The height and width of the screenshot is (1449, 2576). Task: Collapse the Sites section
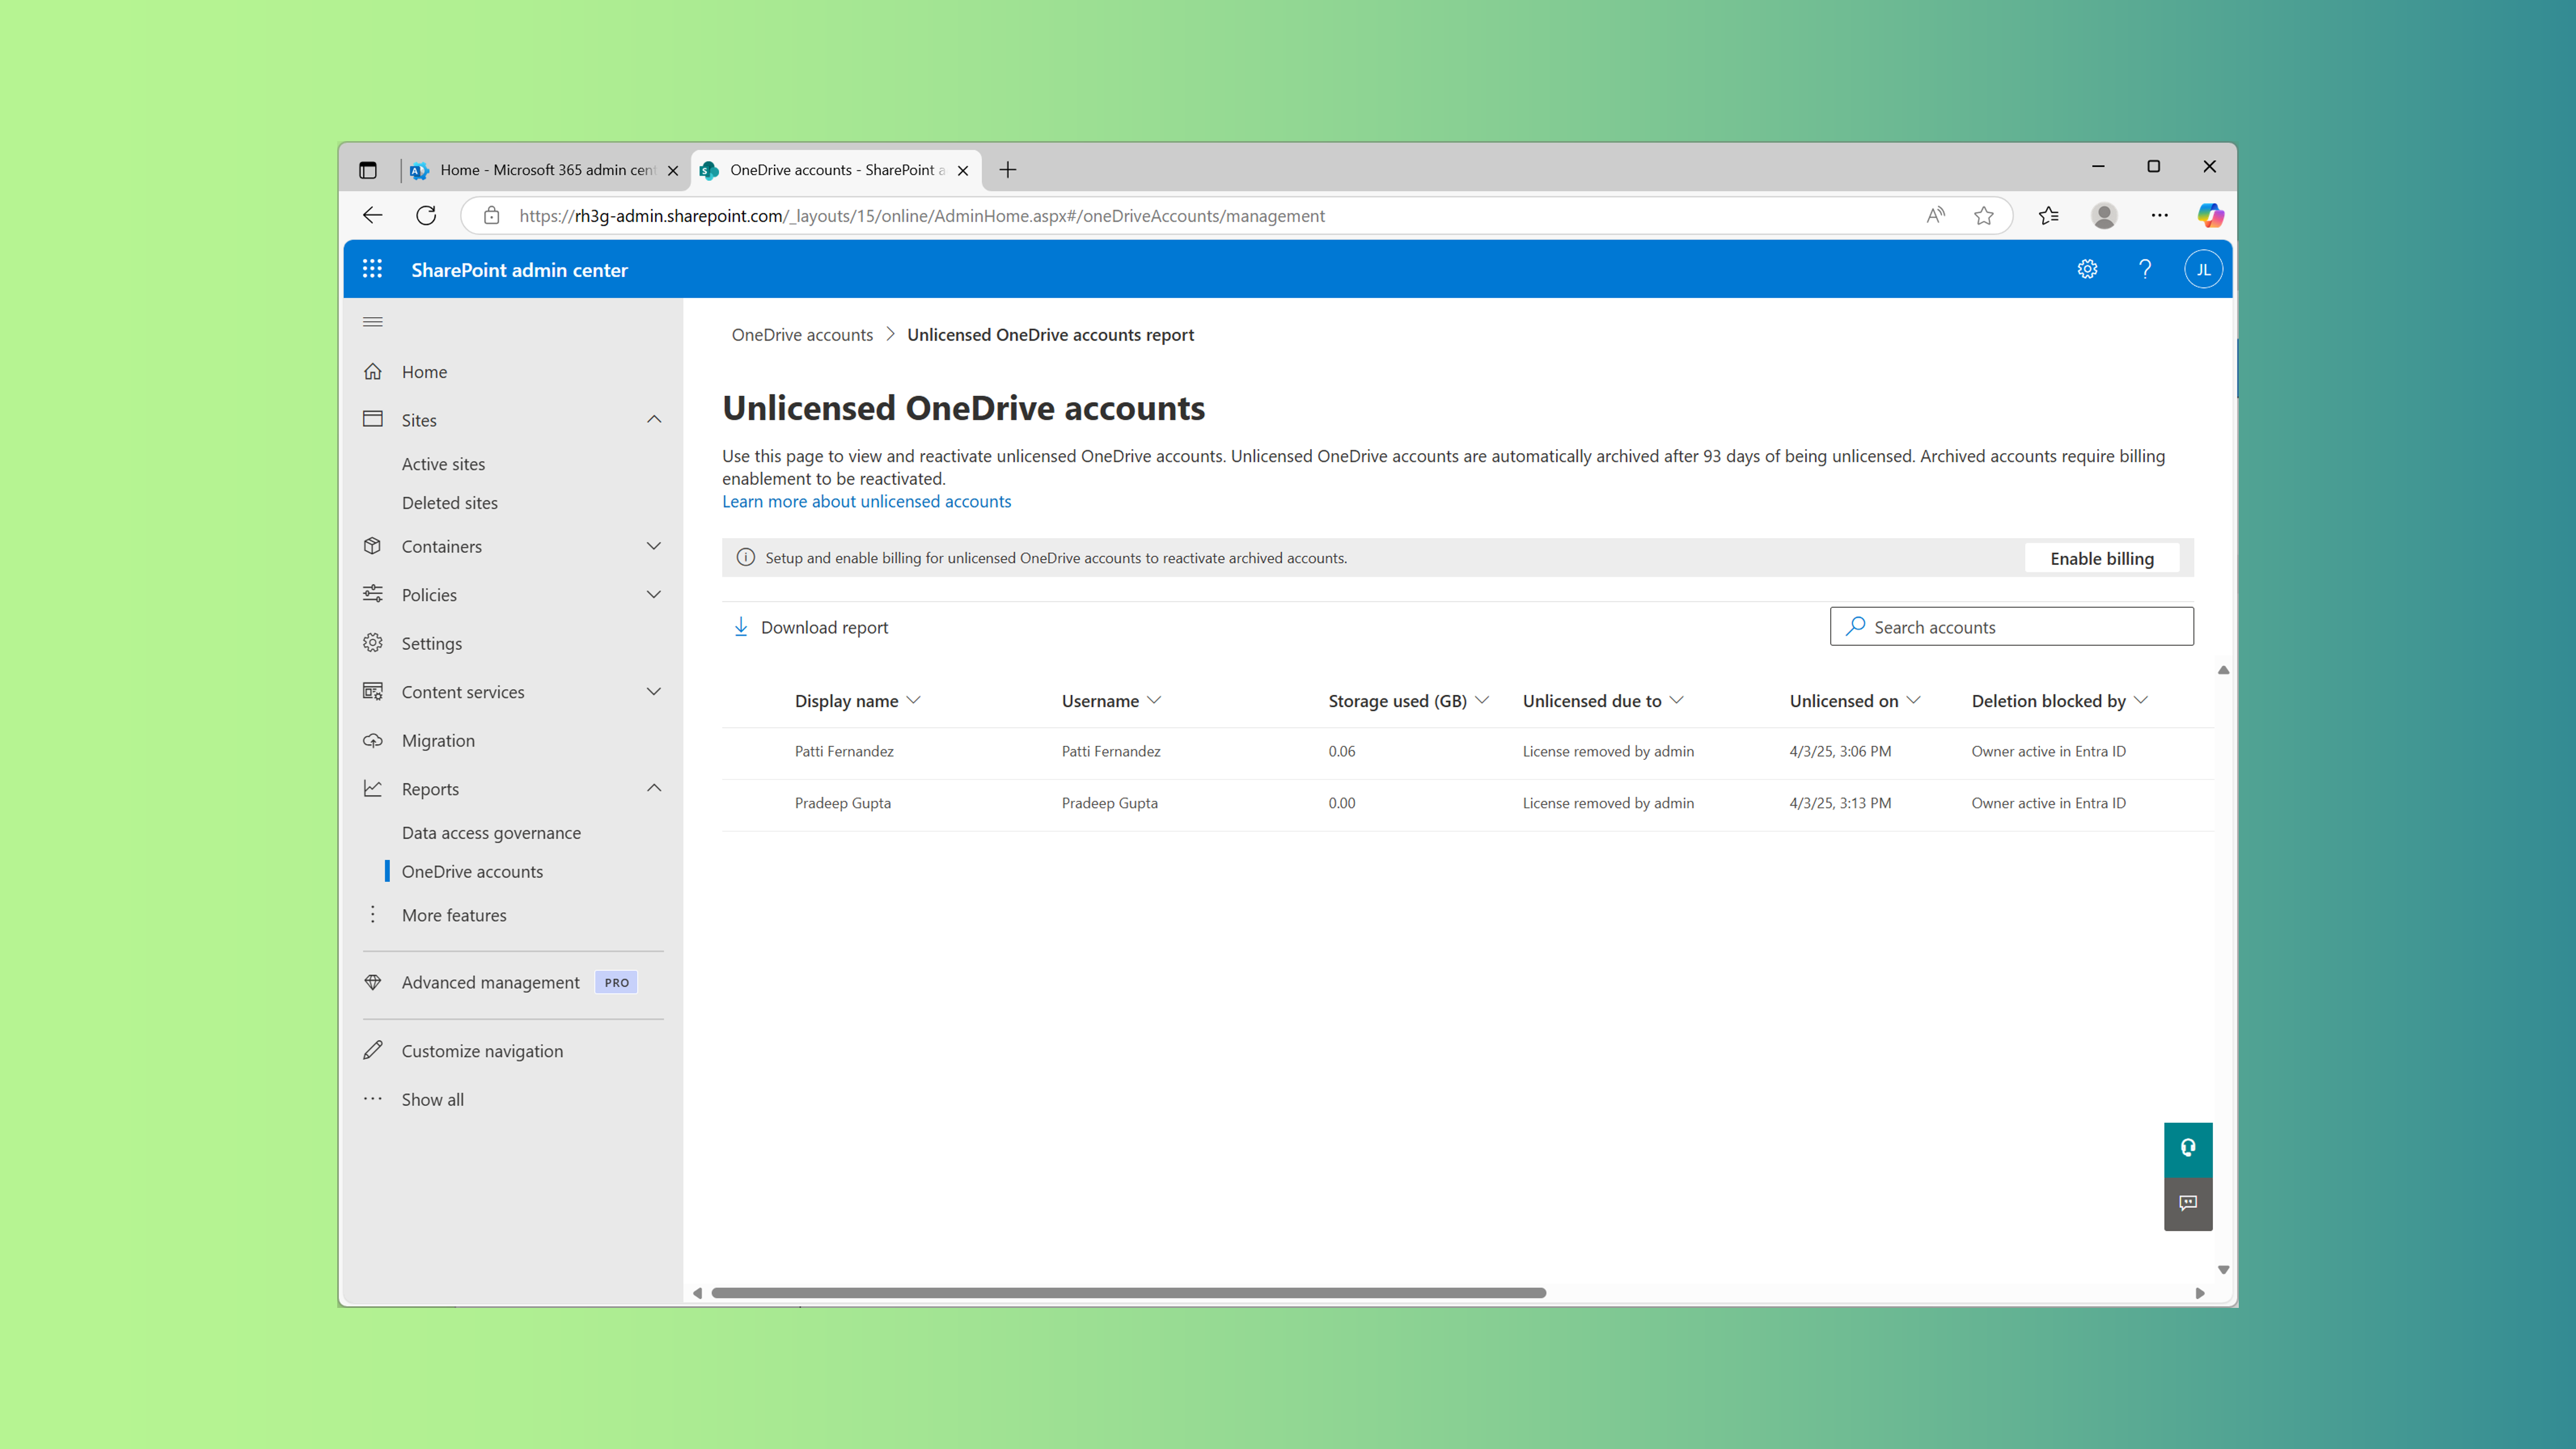pyautogui.click(x=655, y=419)
